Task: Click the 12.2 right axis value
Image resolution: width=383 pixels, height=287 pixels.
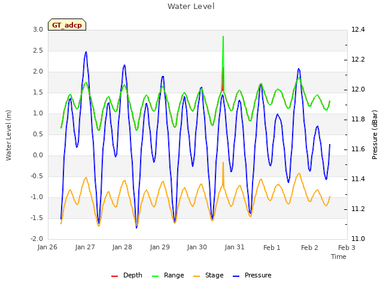Action: (x=358, y=59)
